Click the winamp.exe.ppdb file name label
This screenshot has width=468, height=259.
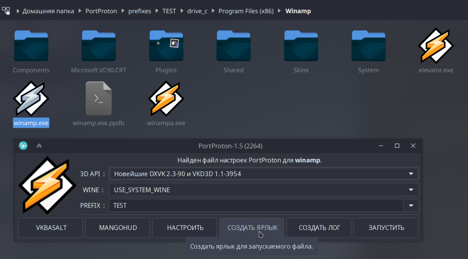point(98,123)
